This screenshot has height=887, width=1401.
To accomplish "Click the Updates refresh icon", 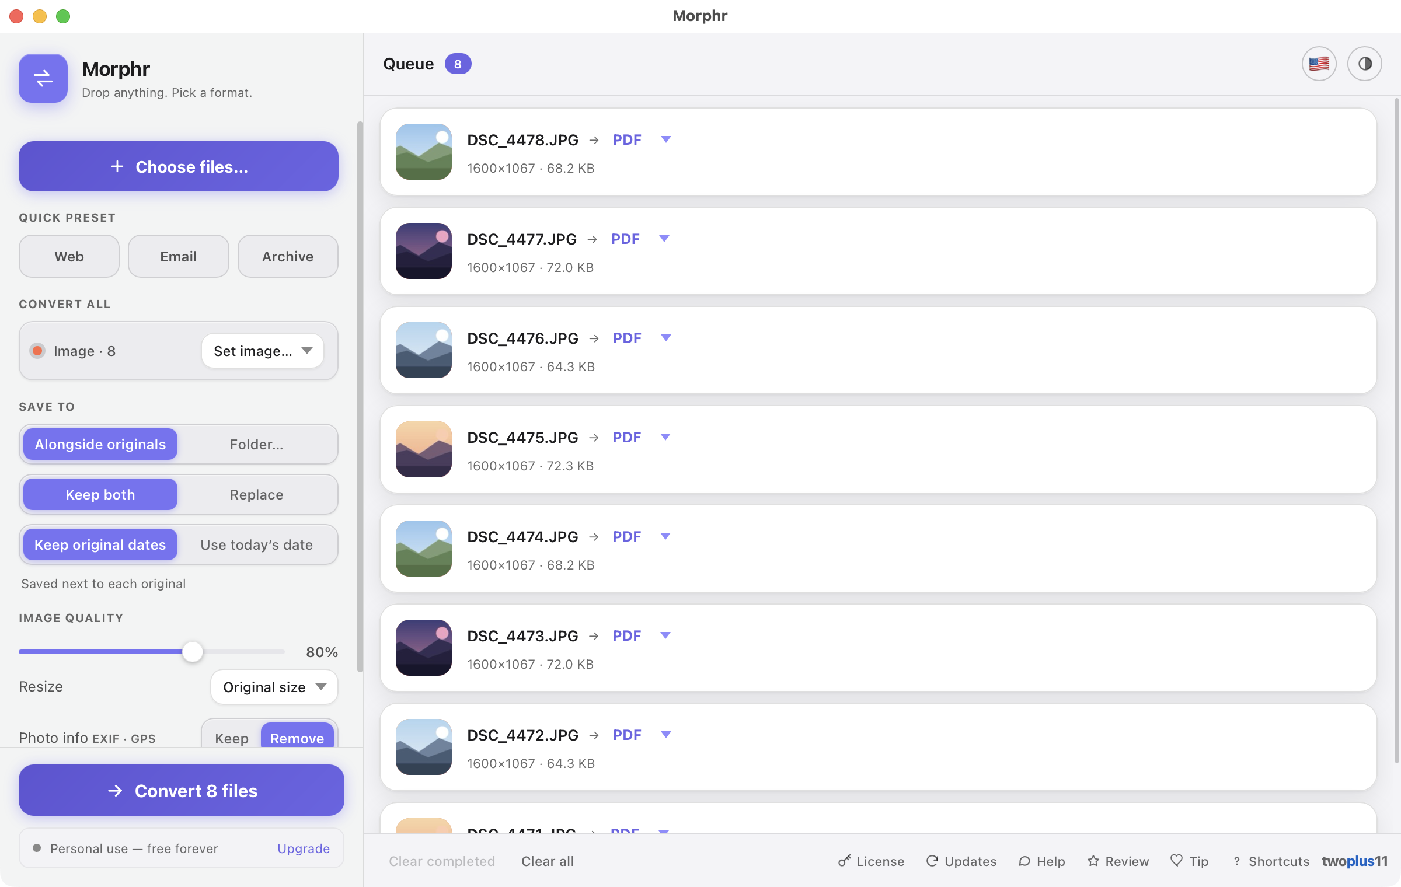I will coord(932,861).
